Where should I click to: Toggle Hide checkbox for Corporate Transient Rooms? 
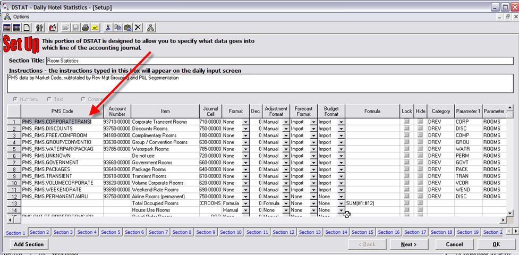(420, 122)
